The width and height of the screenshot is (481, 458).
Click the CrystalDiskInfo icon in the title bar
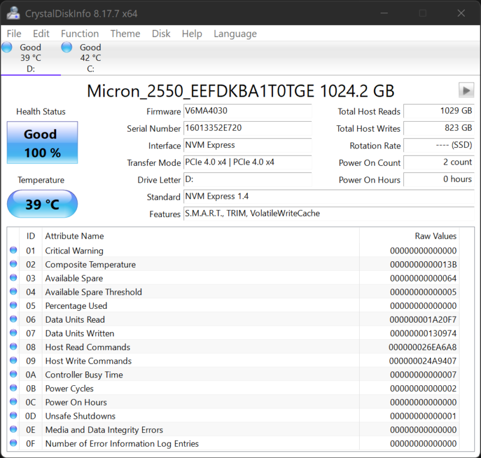pos(13,12)
